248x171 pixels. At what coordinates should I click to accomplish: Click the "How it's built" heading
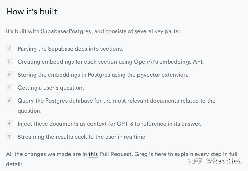32,12
